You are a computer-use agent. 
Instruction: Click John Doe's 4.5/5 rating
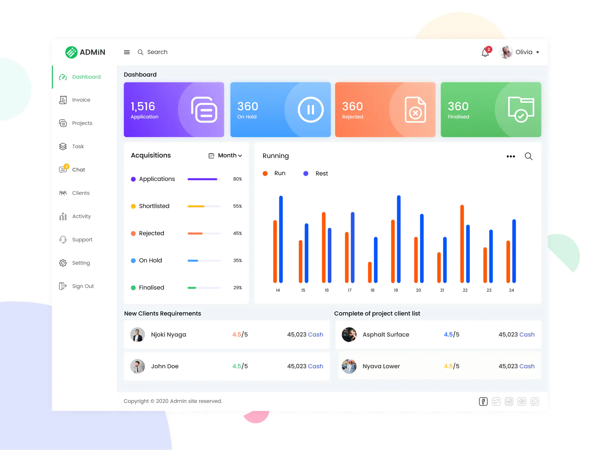240,366
